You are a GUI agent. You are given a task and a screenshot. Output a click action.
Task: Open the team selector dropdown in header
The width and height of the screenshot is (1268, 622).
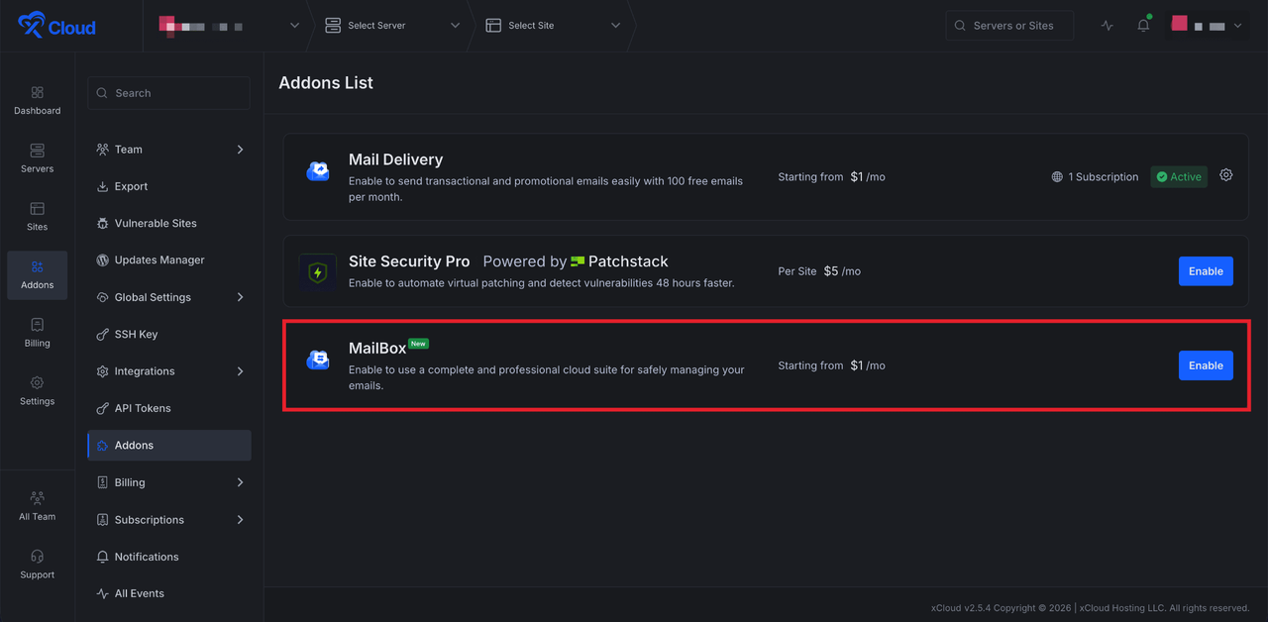[x=228, y=26]
